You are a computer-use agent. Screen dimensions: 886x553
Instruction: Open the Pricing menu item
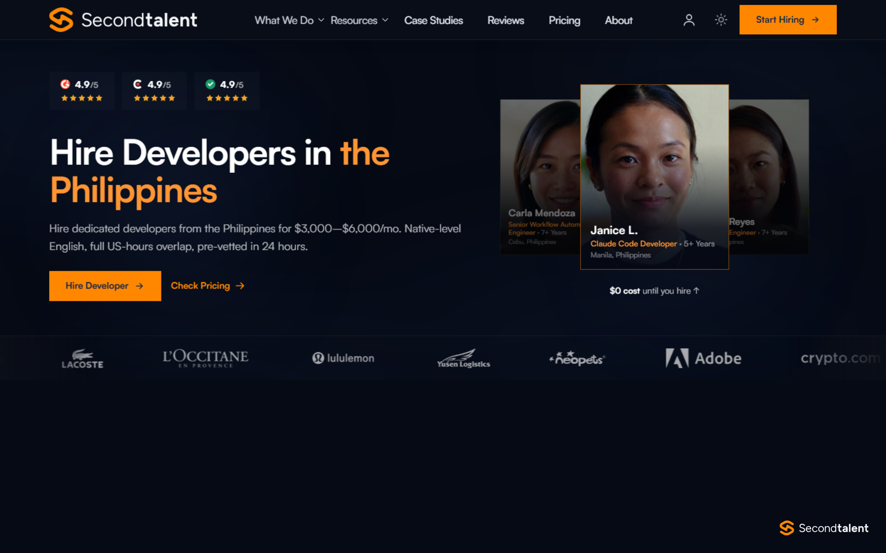(565, 20)
